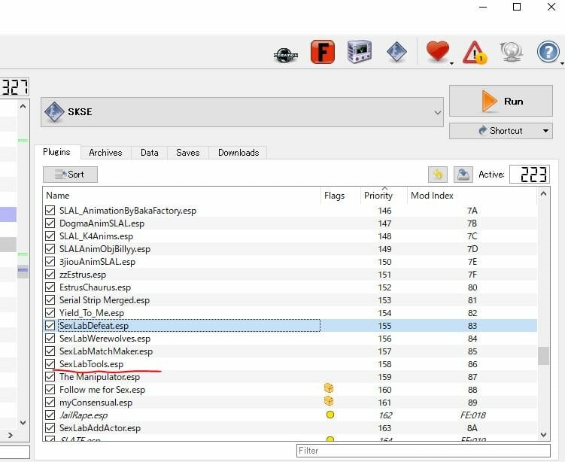This screenshot has height=462, width=565.
Task: Click the Run button
Action: point(501,101)
